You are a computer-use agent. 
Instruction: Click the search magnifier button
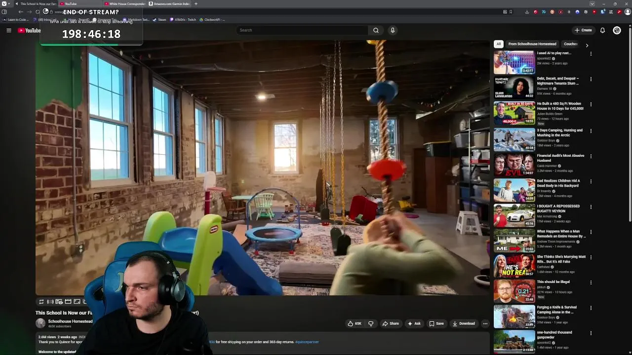point(376,30)
